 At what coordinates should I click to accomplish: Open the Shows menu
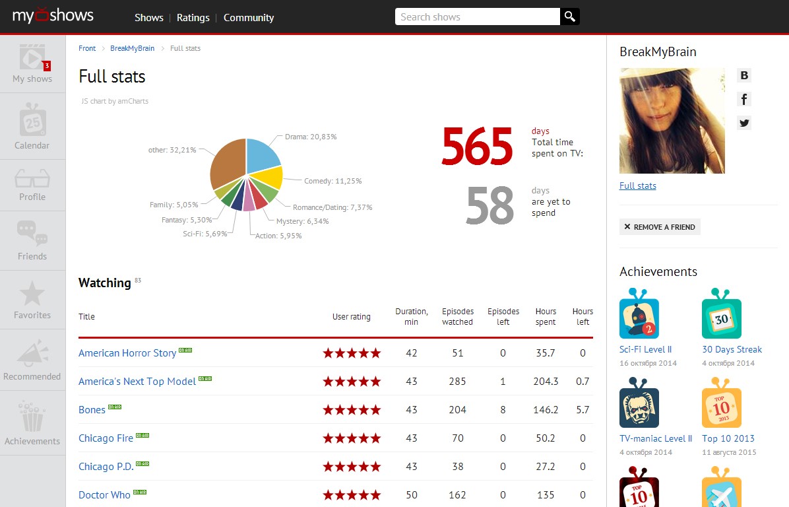tap(148, 18)
